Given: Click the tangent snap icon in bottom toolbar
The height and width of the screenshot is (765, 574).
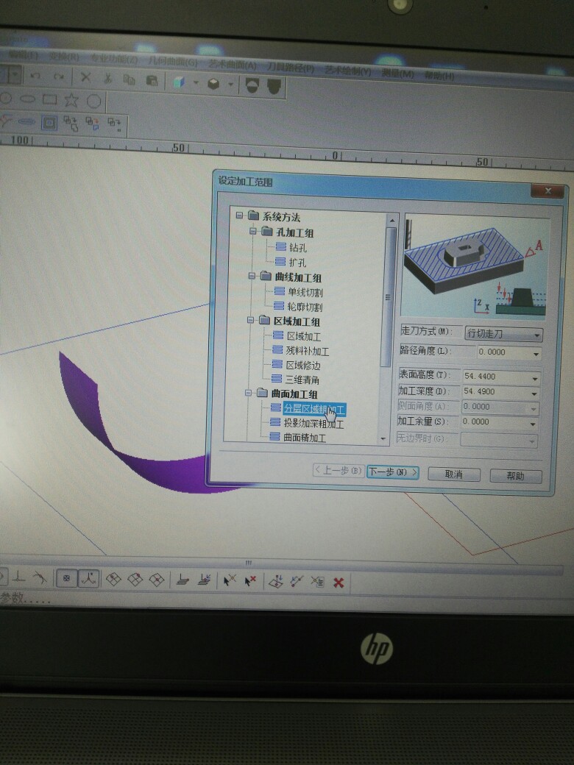Looking at the screenshot, I should coord(40,578).
